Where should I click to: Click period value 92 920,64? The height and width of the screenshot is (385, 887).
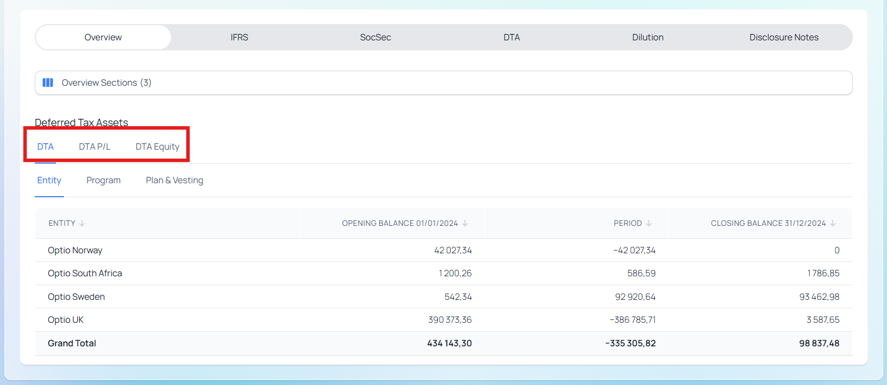pyautogui.click(x=635, y=296)
